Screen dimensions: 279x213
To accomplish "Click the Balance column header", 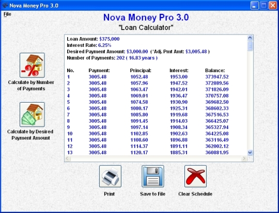I will [215, 71].
